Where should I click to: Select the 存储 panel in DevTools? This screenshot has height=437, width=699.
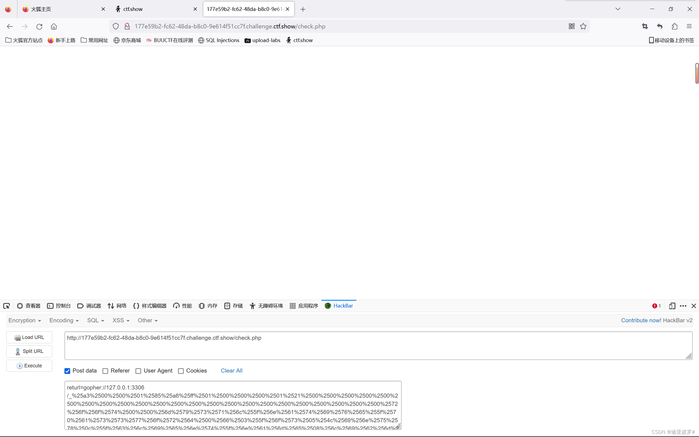233,306
